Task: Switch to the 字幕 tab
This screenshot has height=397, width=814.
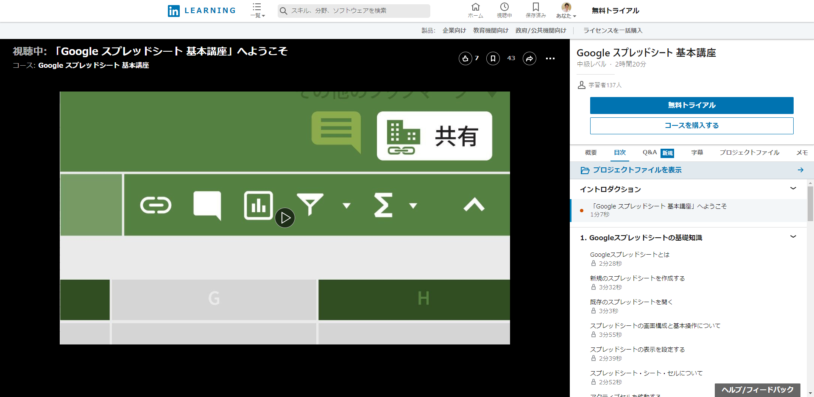Action: 697,153
